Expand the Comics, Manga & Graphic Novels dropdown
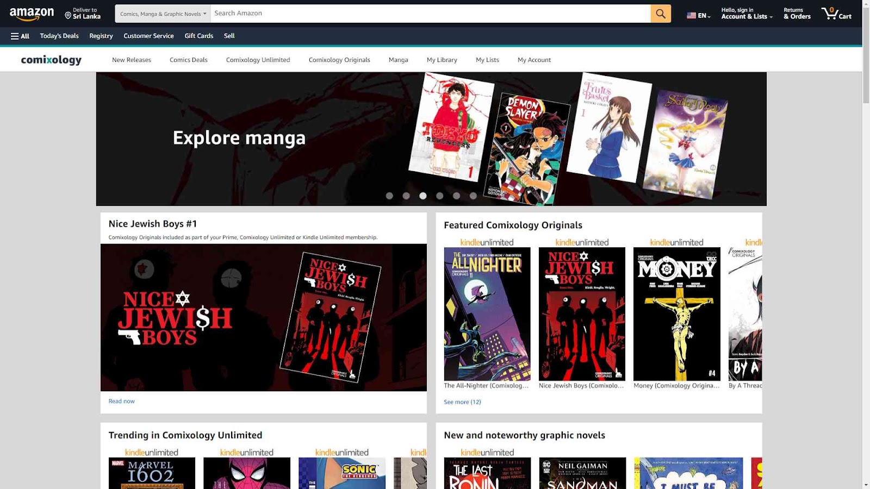 (163, 14)
